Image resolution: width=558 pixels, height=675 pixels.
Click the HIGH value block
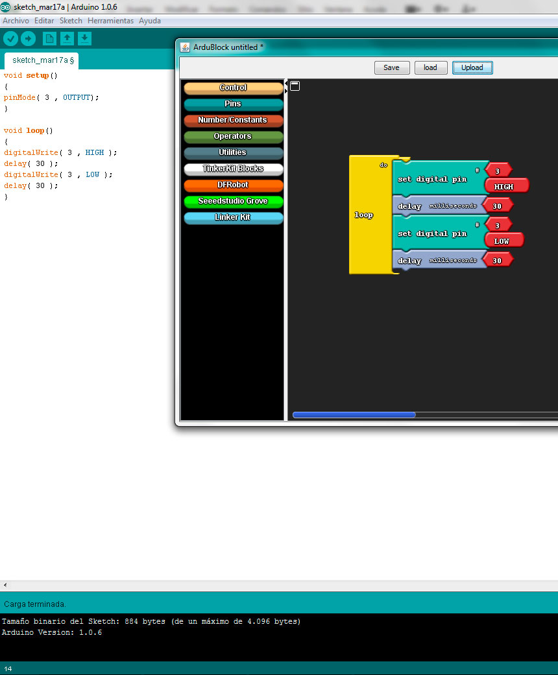pos(506,186)
